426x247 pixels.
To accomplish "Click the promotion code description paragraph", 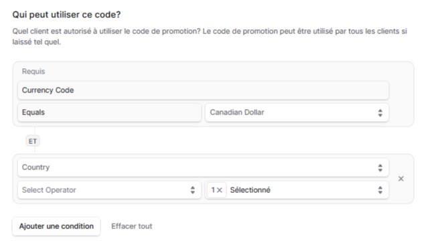I will [x=210, y=37].
